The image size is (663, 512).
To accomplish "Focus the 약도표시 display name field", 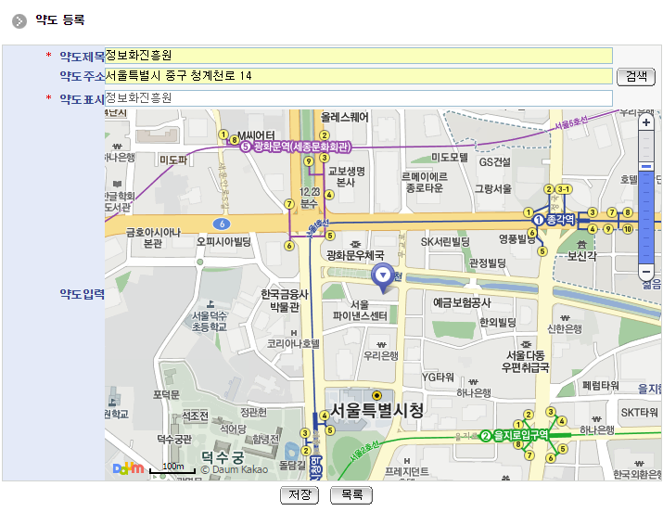I will 358,98.
